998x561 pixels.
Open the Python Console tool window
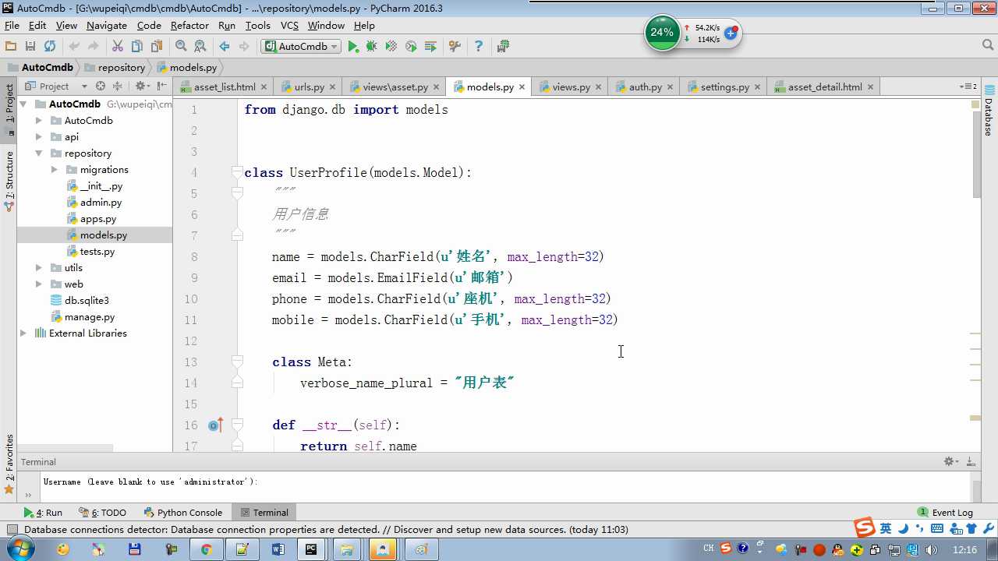183,513
